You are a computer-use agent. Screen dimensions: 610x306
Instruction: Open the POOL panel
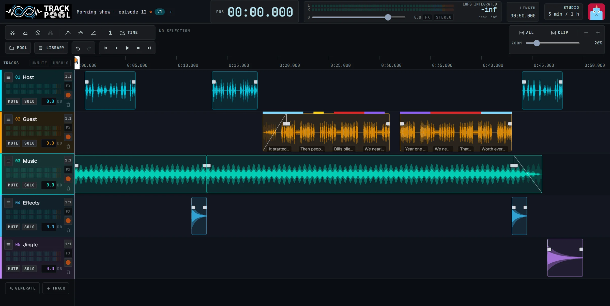[18, 48]
